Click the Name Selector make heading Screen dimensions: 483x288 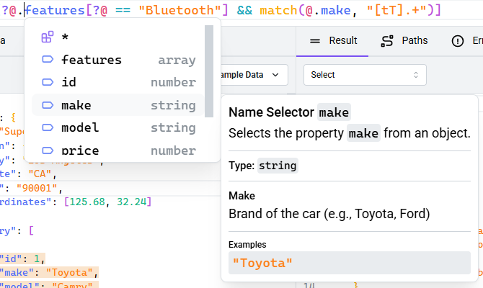(x=289, y=112)
